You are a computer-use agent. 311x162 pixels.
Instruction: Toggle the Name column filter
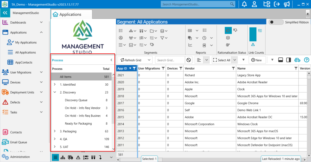pos(296,68)
